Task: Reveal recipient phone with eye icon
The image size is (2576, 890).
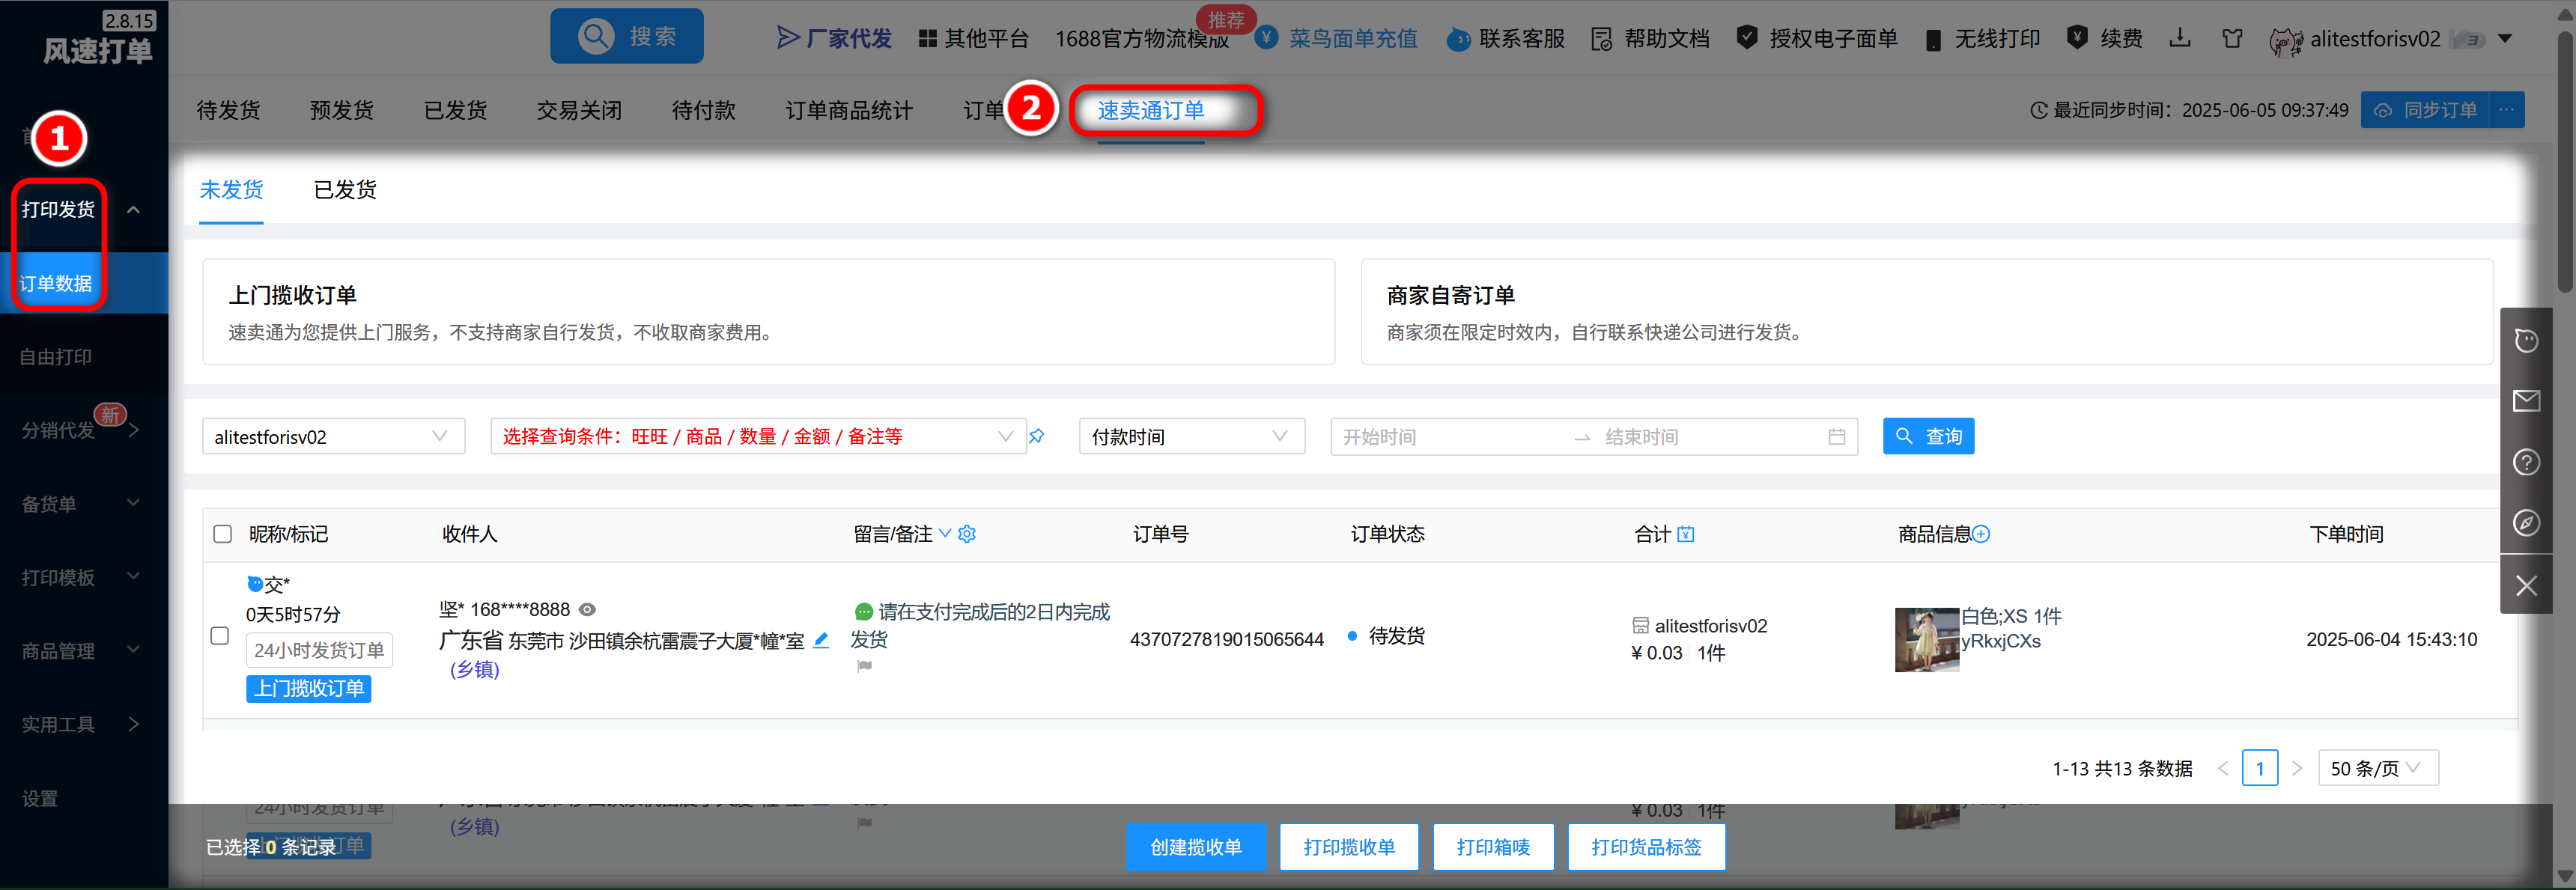Action: pos(588,610)
